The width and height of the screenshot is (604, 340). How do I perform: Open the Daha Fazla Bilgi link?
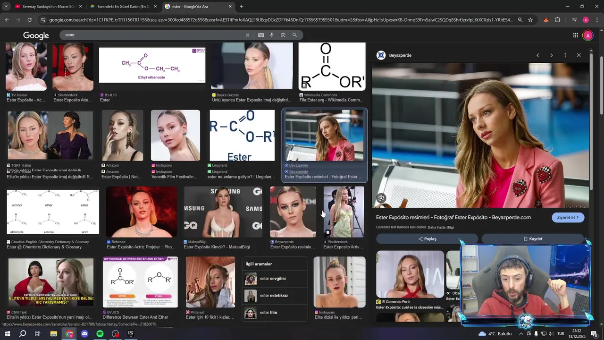coord(441,228)
